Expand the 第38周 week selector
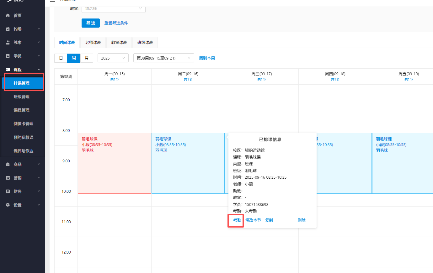The width and height of the screenshot is (433, 273). 163,58
